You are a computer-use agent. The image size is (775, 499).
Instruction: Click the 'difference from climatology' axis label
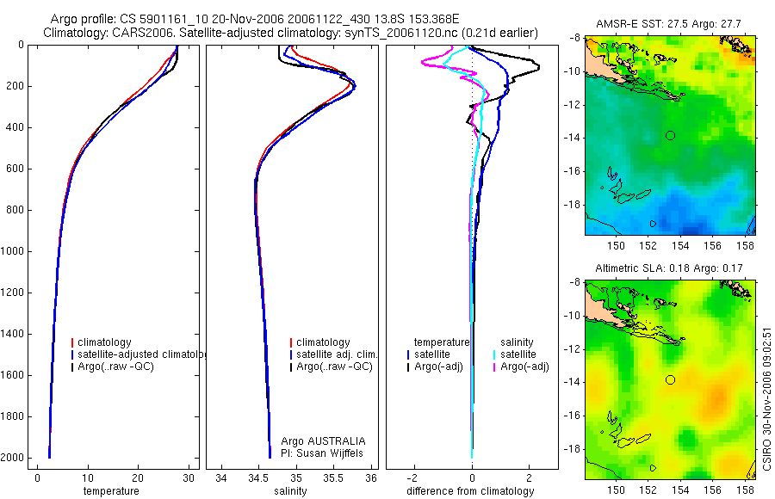[470, 491]
